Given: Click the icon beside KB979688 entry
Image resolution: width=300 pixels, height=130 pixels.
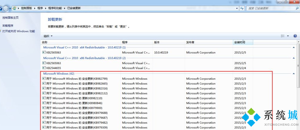Looking at the screenshot, I should coord(44,113).
